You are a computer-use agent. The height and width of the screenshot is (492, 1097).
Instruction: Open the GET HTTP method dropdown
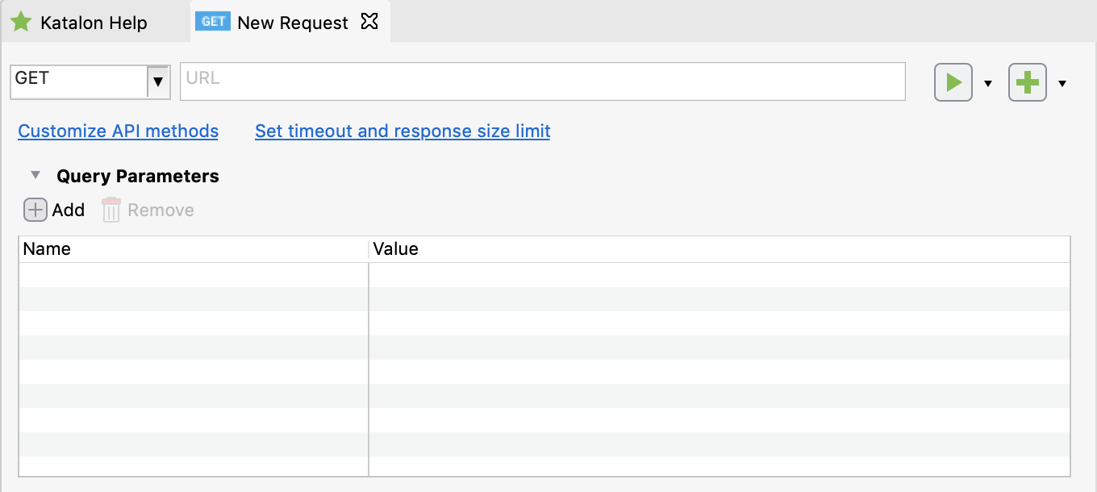pyautogui.click(x=158, y=82)
